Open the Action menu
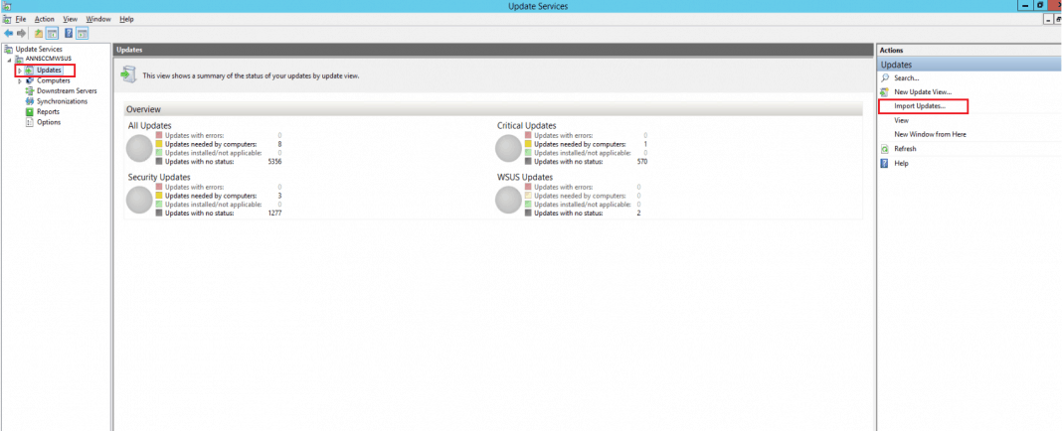Viewport: 1062px width, 431px height. click(45, 19)
